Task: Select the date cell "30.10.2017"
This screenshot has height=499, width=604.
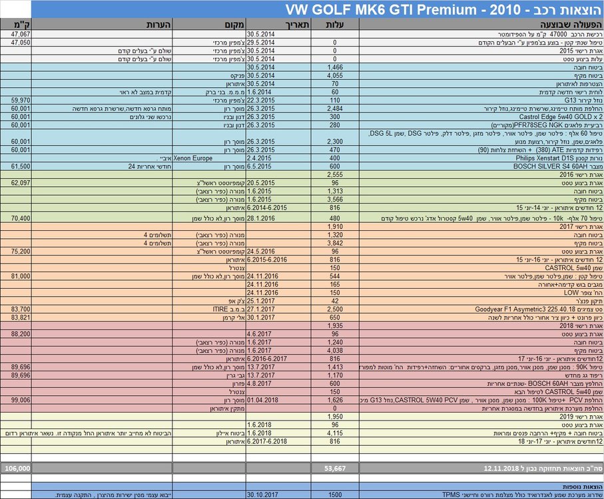Action: tap(278, 495)
